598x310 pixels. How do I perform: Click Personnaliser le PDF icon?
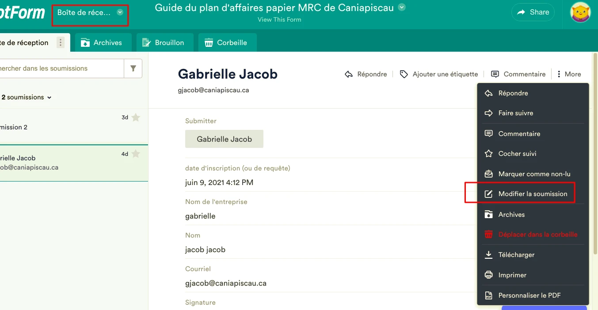(x=488, y=295)
